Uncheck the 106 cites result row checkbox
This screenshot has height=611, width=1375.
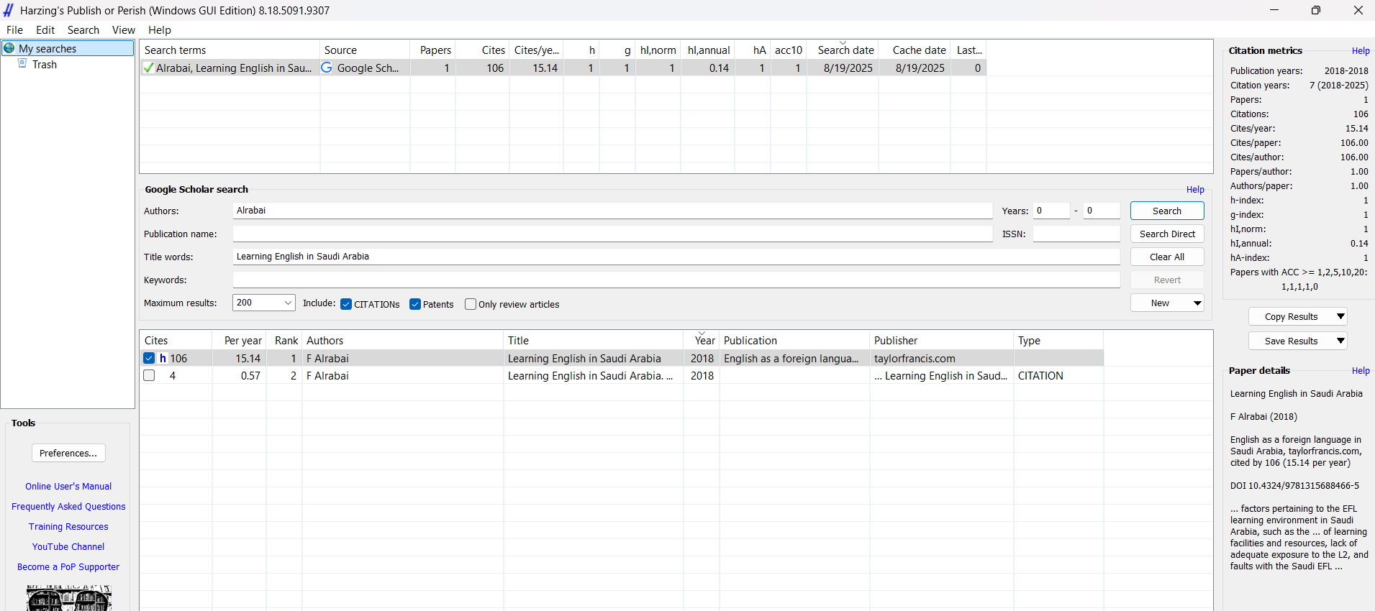(x=149, y=358)
